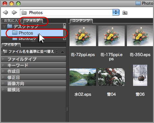Select デスクトップ in folder tree
Image resolution: width=154 pixels, height=123 pixels.
coord(26,26)
